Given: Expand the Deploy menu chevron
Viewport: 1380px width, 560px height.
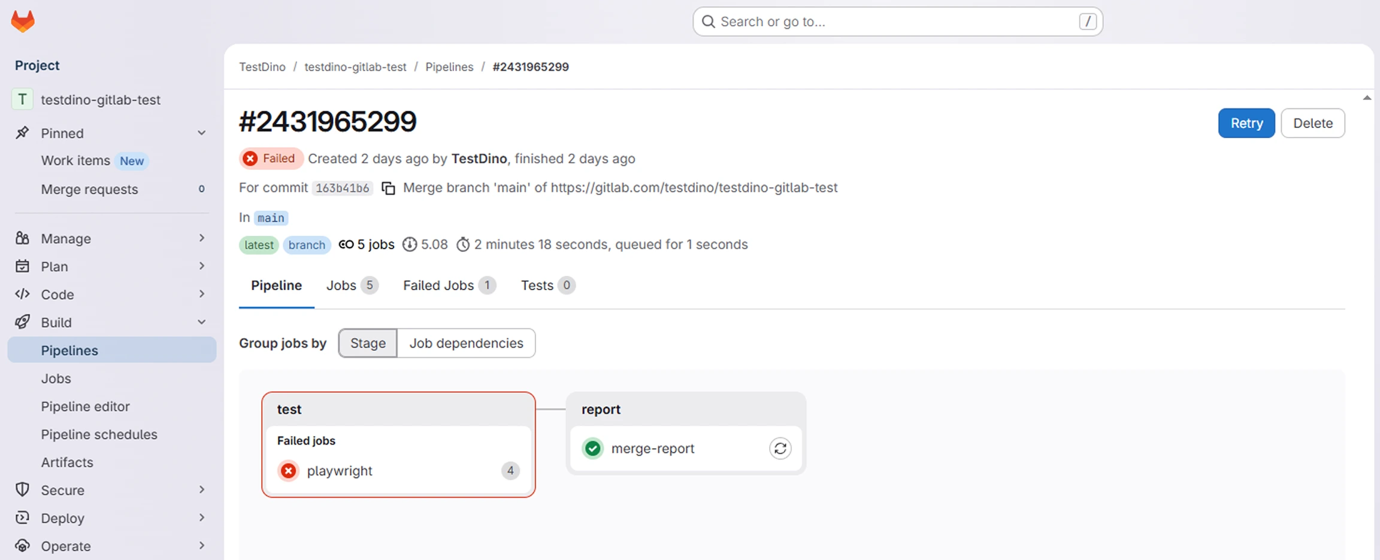Looking at the screenshot, I should pyautogui.click(x=202, y=518).
